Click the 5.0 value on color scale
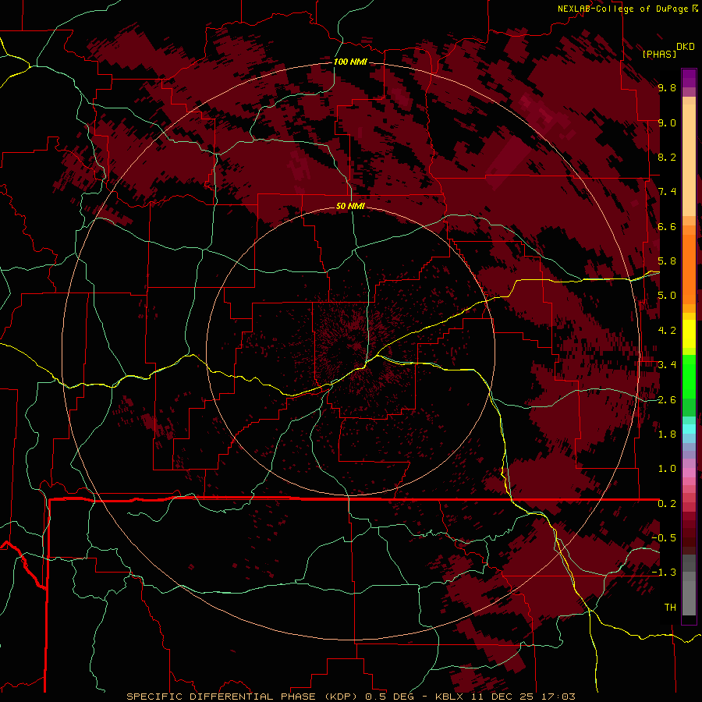Screen dimensions: 702x702 pos(667,296)
